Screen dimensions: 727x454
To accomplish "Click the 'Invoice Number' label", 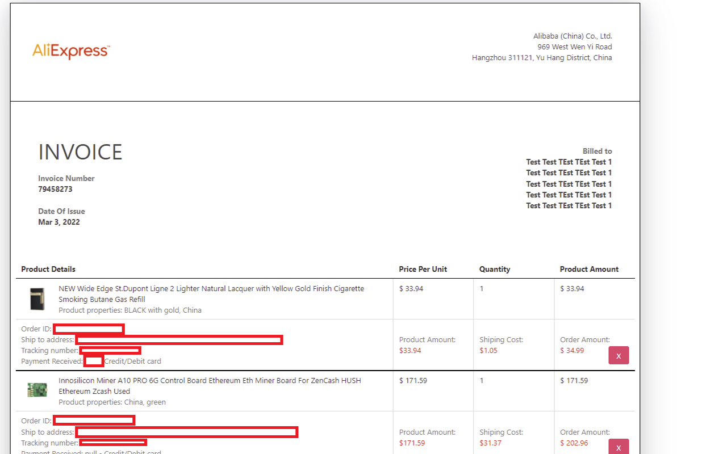I will (x=66, y=178).
